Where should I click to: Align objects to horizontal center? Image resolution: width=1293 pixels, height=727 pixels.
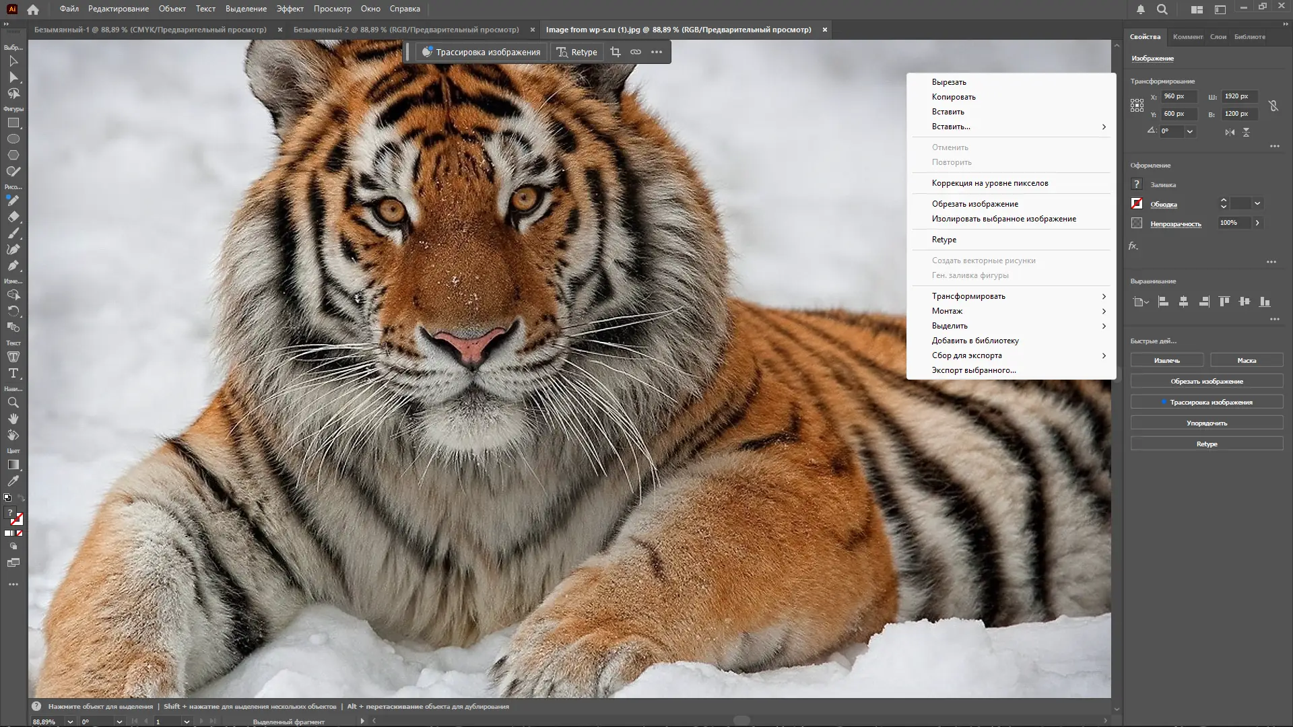(x=1183, y=302)
